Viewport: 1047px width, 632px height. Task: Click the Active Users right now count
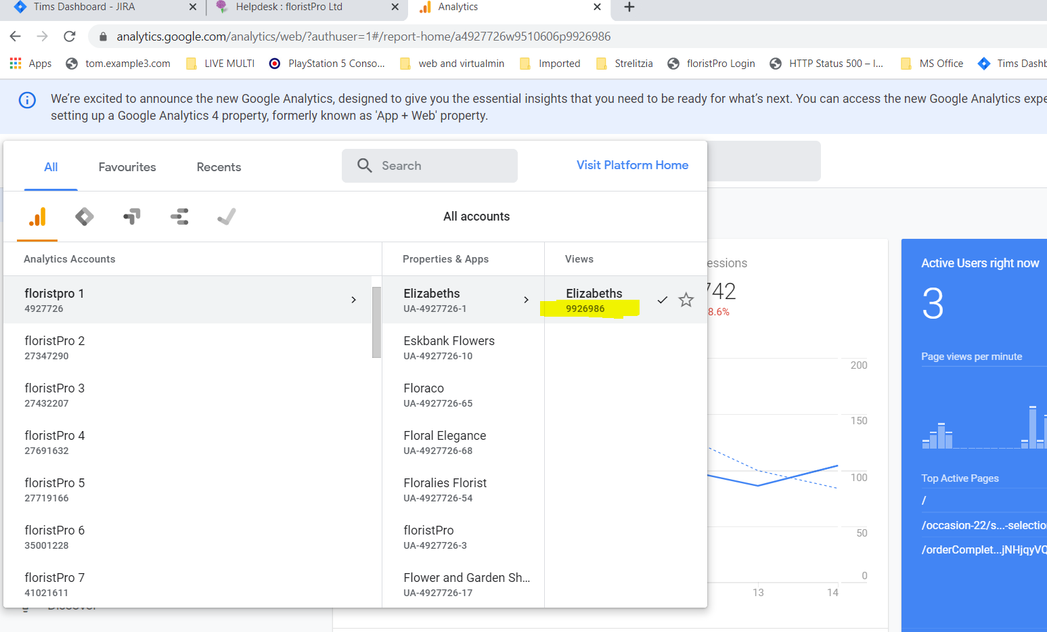[x=933, y=304]
